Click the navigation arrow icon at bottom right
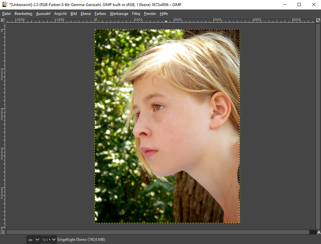Viewport: 321px width, 244px height. (x=318, y=232)
